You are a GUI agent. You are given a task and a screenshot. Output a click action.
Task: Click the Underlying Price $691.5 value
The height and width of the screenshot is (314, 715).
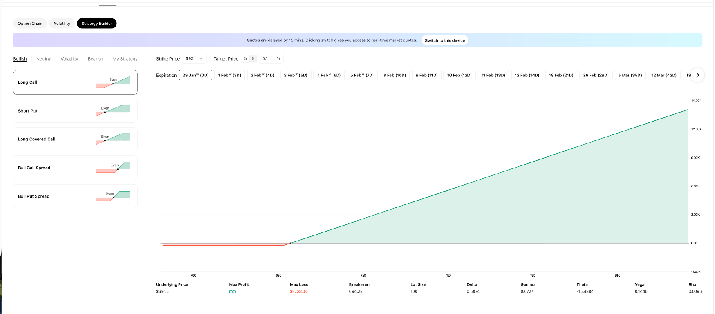[162, 292]
